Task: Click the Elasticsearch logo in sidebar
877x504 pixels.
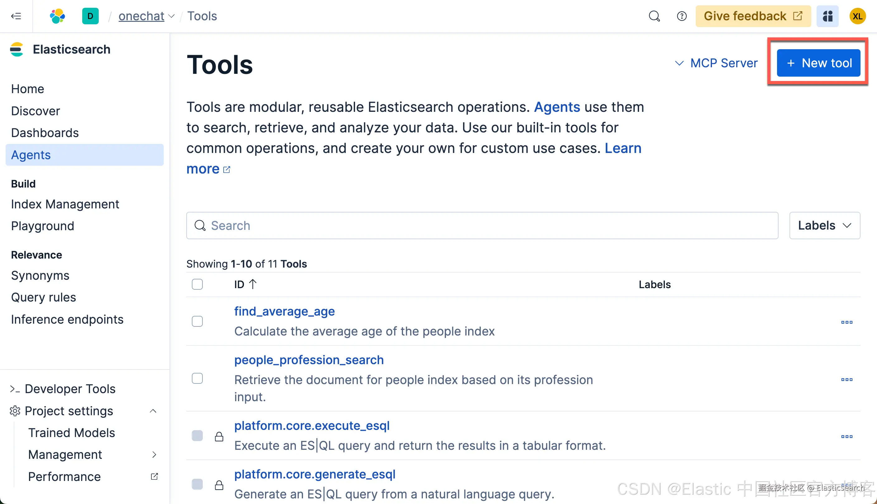Action: pos(17,50)
